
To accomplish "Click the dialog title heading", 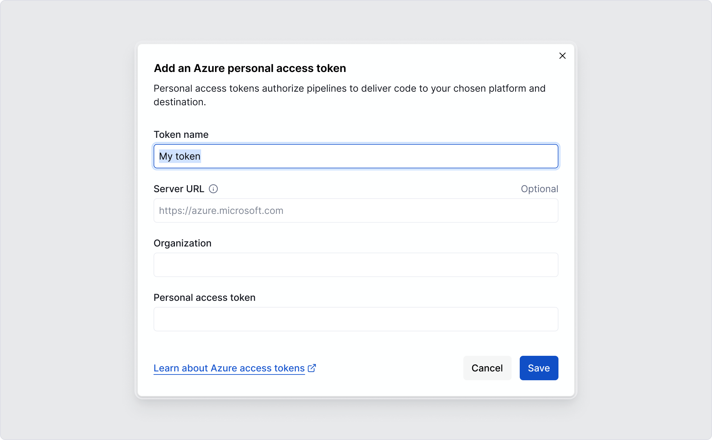I will 250,68.
